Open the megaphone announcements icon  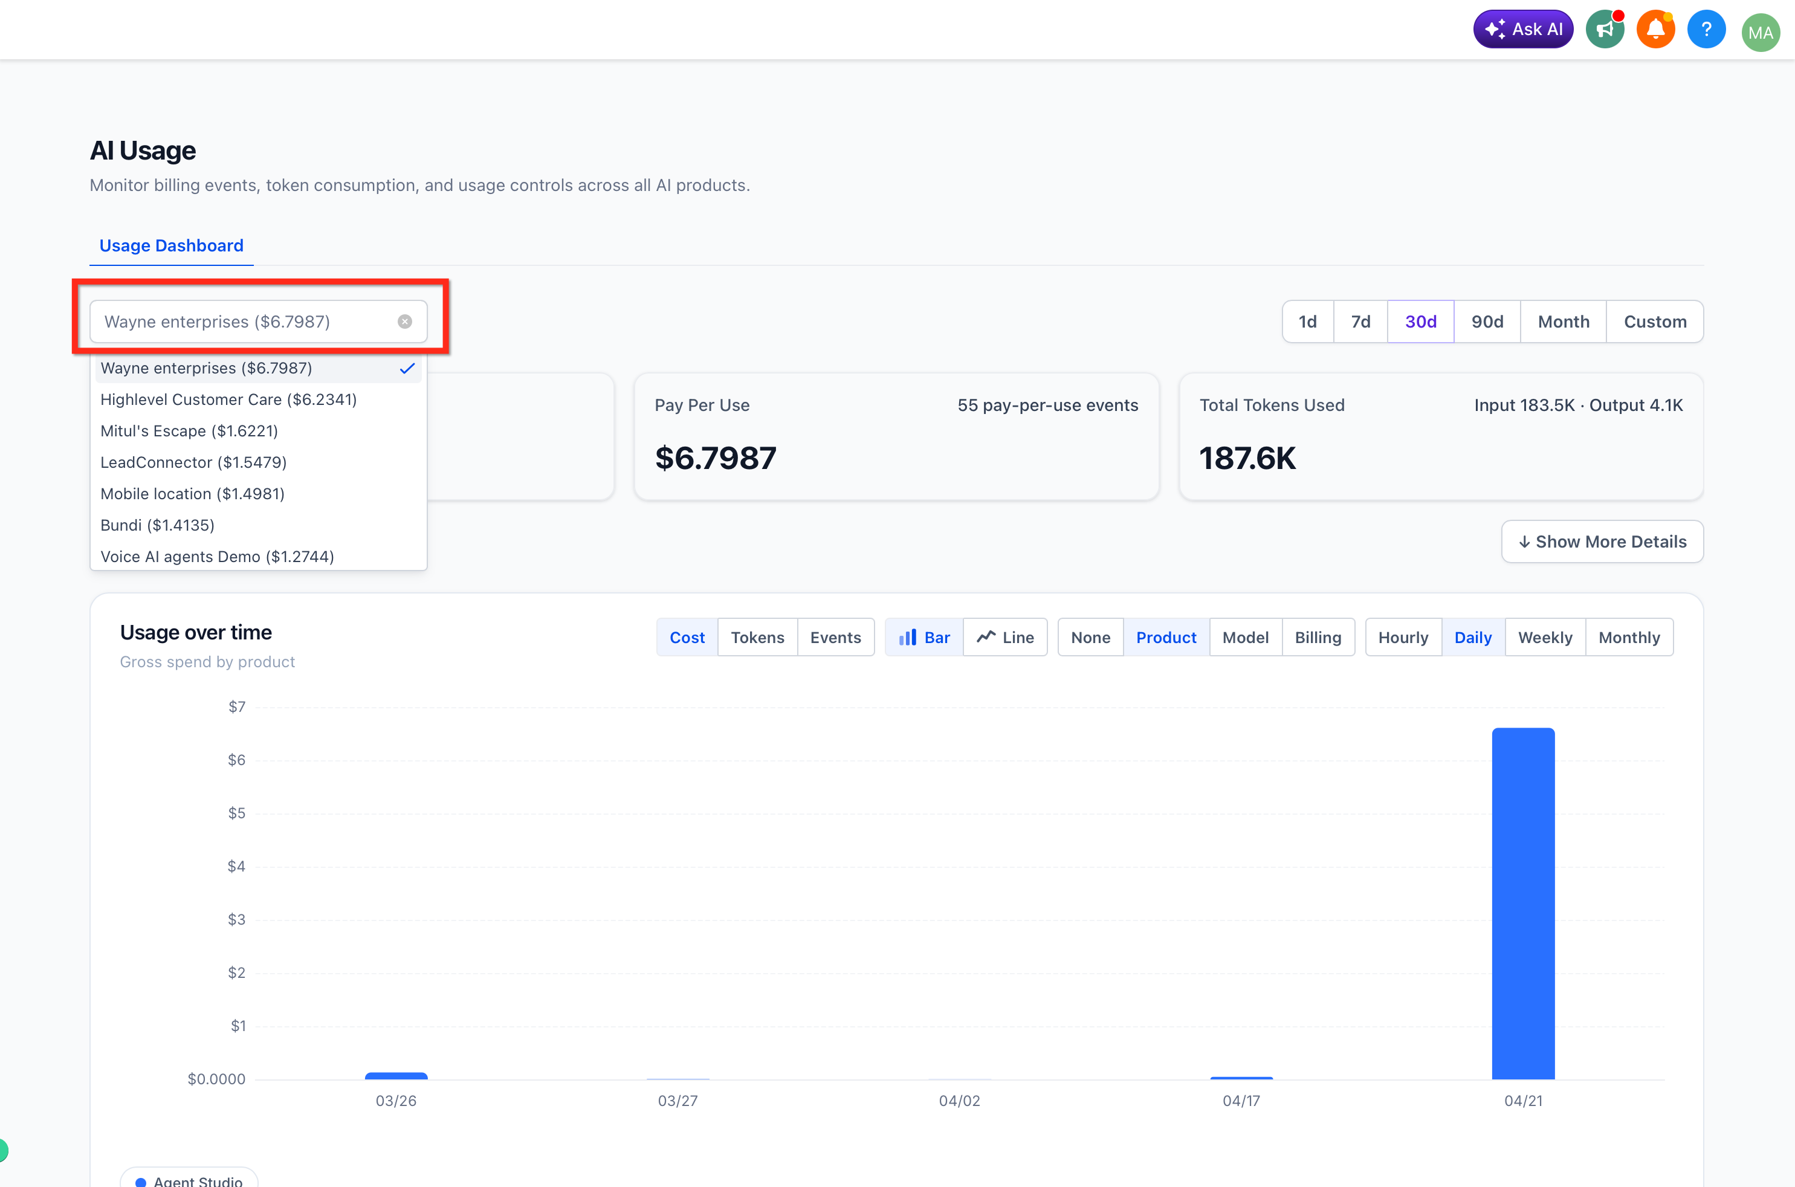[x=1604, y=30]
